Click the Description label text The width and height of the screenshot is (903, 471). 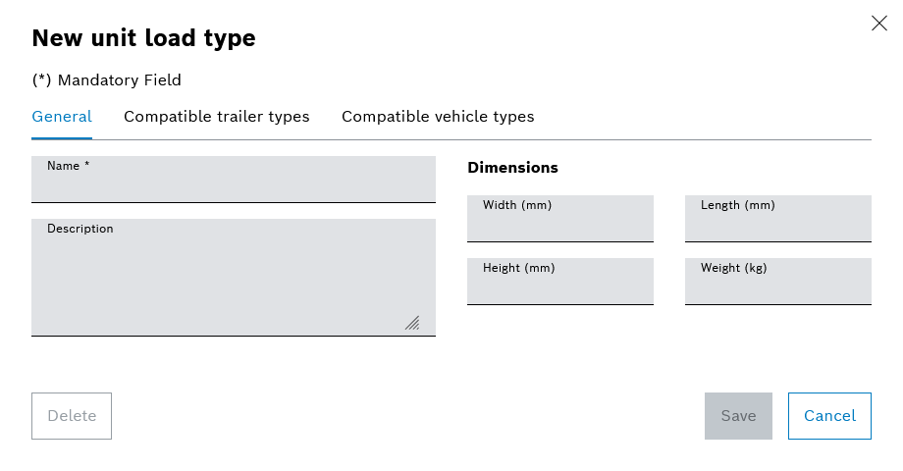pyautogui.click(x=80, y=229)
